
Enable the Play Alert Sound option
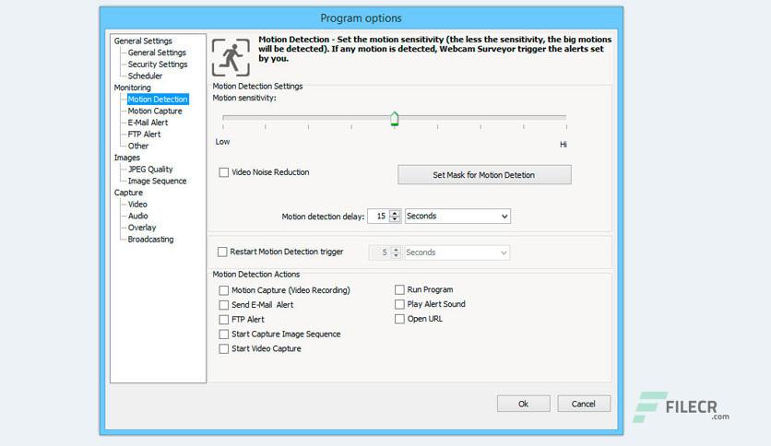pyautogui.click(x=399, y=304)
